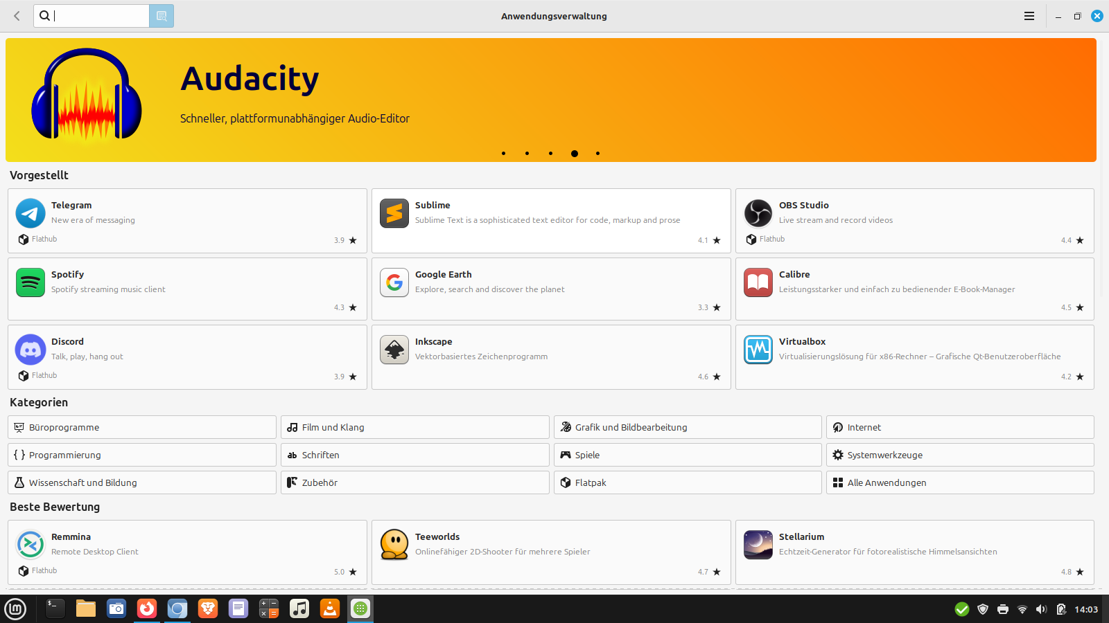Image resolution: width=1109 pixels, height=623 pixels.
Task: Open the Linux Mint start menu
Action: coord(15,609)
